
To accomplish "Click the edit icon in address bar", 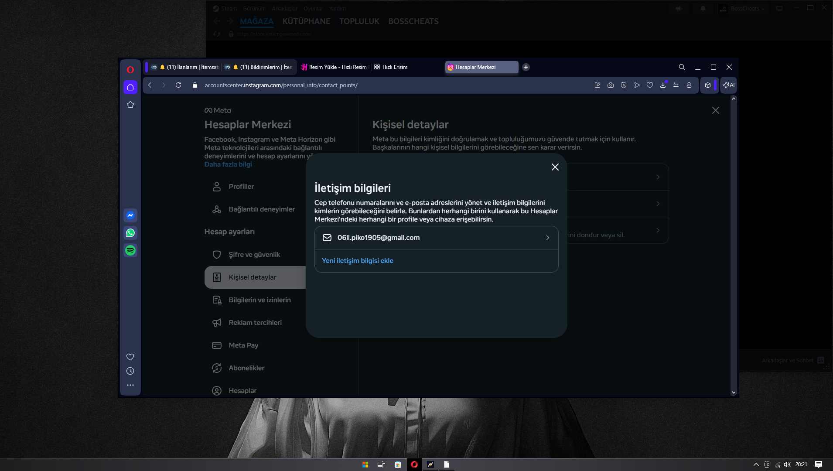I will pyautogui.click(x=597, y=85).
